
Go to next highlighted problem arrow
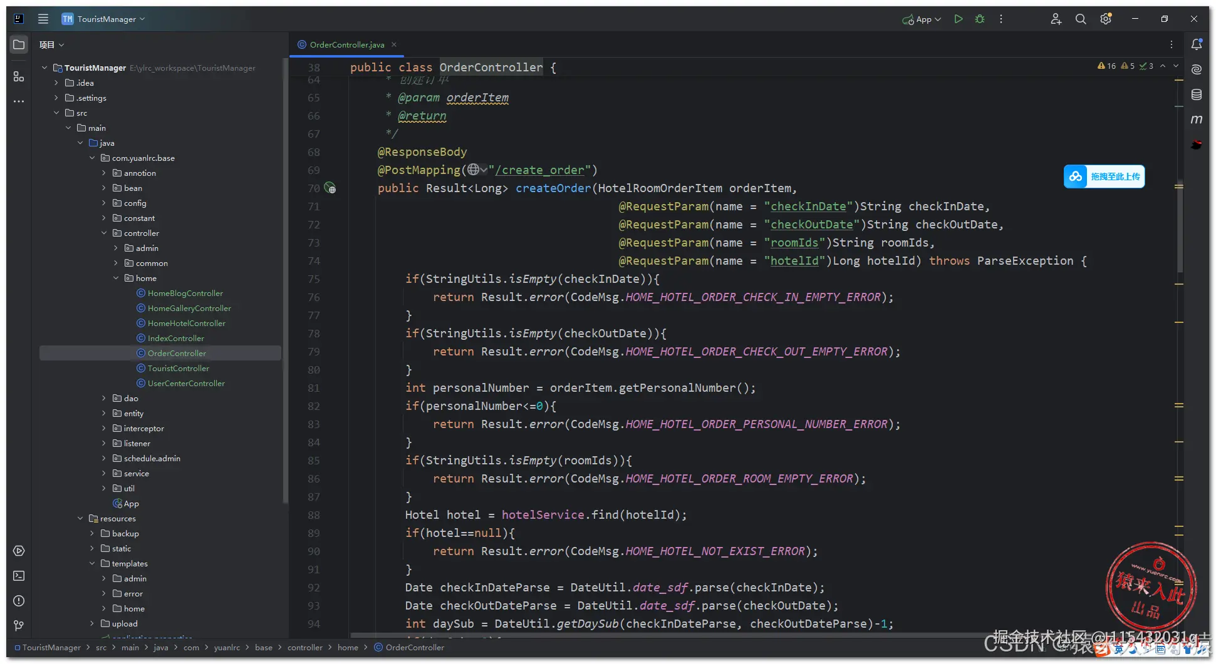pos(1176,66)
